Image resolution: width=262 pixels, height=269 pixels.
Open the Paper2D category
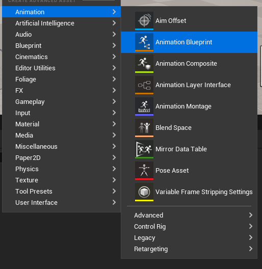pos(62,157)
